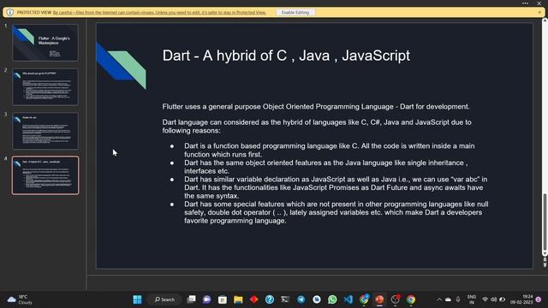This screenshot has width=548, height=308.
Task: Open the Chrome profile icon with badge
Action: click(364, 299)
